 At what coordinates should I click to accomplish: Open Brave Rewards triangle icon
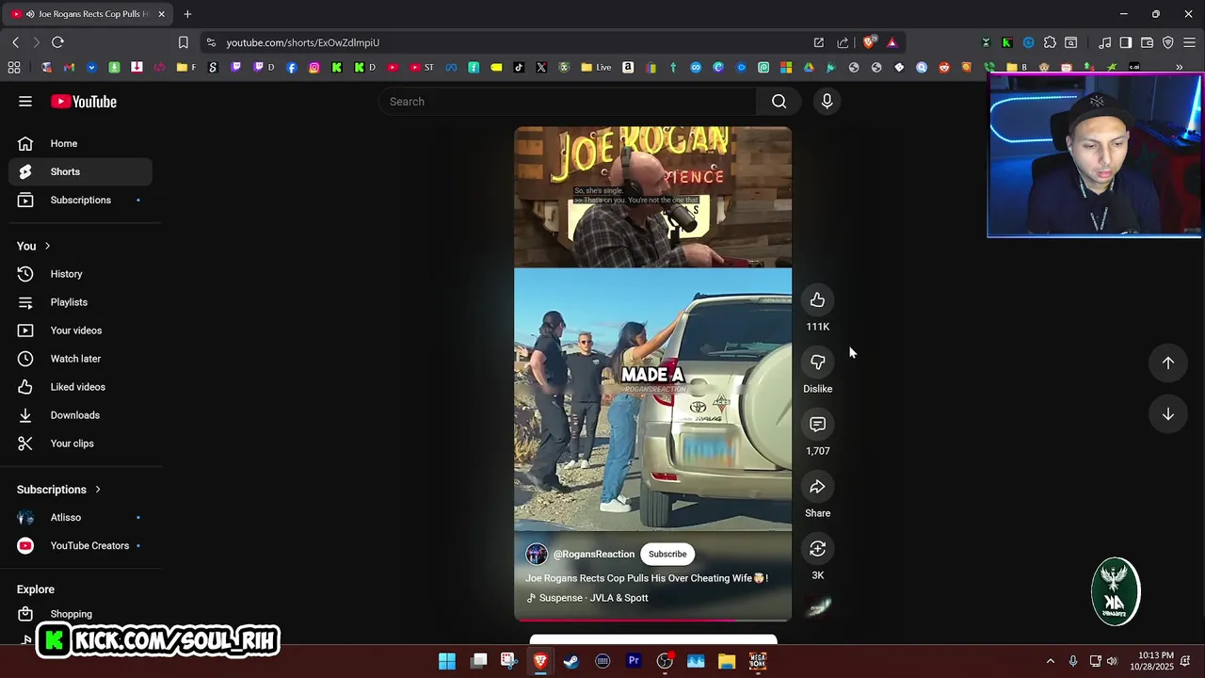[892, 42]
